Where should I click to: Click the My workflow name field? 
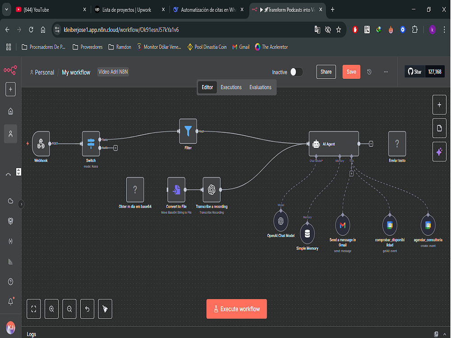pos(76,73)
